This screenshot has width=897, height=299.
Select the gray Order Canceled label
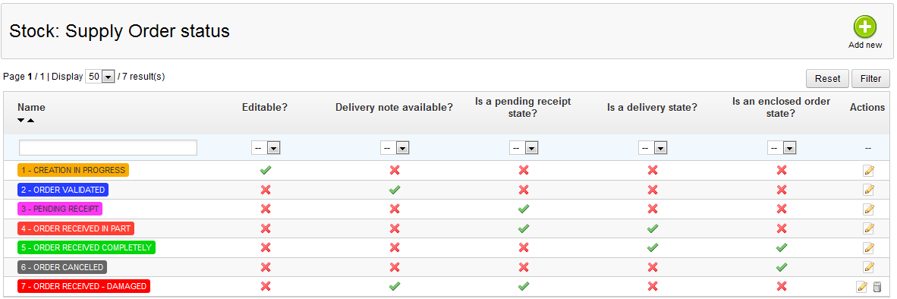[62, 267]
